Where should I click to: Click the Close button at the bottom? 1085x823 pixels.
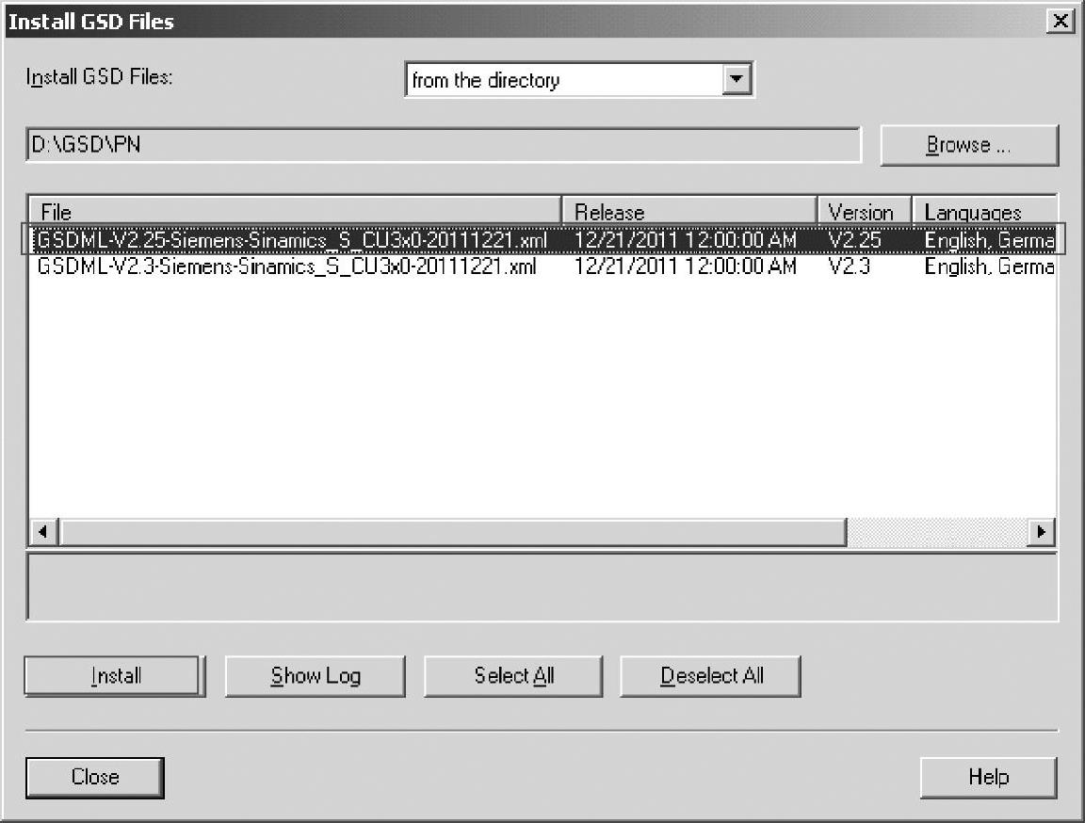pos(95,778)
